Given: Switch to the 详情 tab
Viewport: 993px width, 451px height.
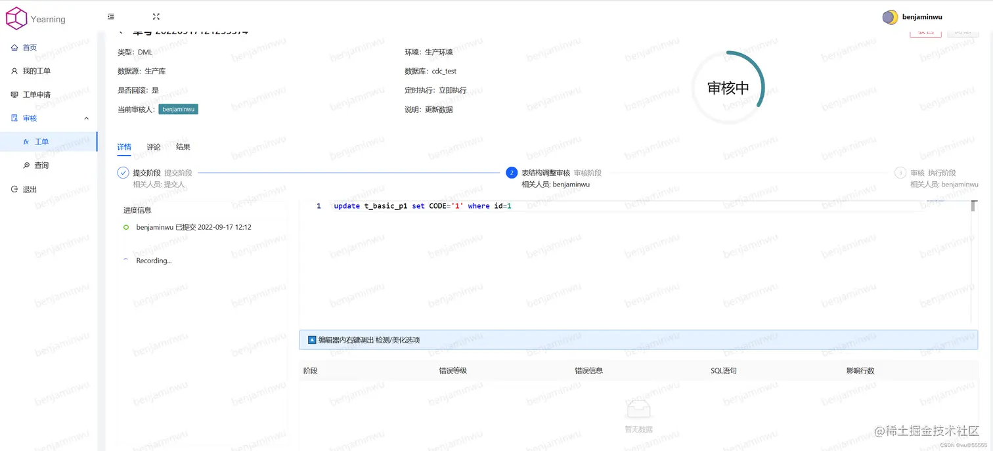Looking at the screenshot, I should pyautogui.click(x=124, y=147).
